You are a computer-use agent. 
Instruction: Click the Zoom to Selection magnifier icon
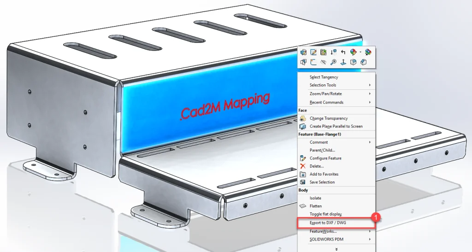(333, 62)
